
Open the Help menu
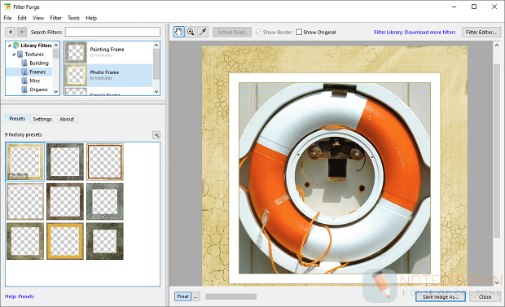tap(91, 18)
